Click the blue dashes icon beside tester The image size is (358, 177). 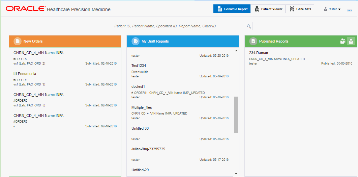click(x=349, y=10)
